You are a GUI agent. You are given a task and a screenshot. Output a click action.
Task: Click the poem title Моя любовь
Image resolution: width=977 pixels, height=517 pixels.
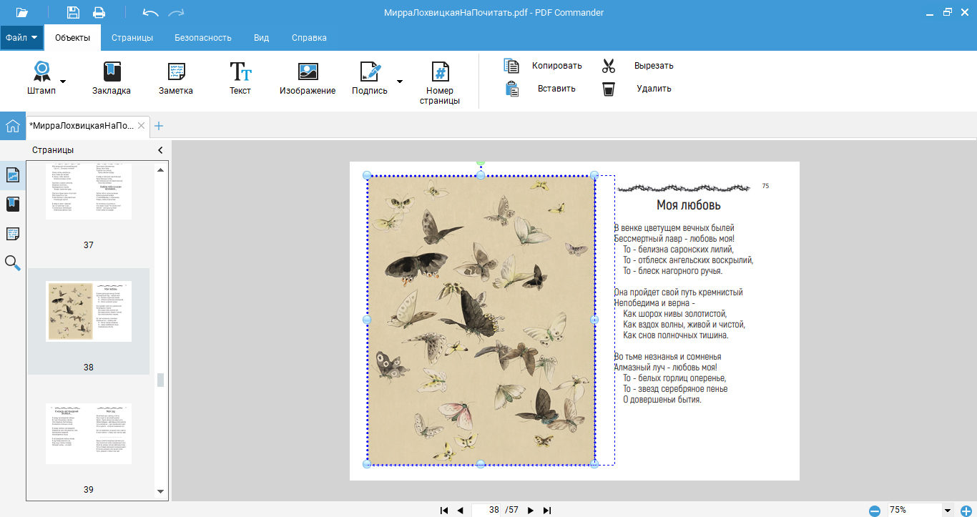(x=689, y=205)
